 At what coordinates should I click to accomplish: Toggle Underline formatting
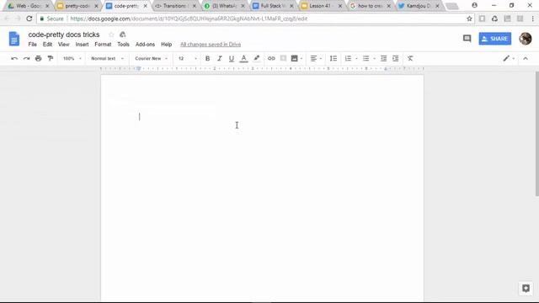click(232, 59)
